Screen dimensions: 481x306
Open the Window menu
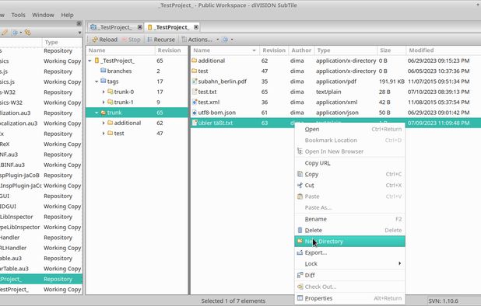coord(43,15)
